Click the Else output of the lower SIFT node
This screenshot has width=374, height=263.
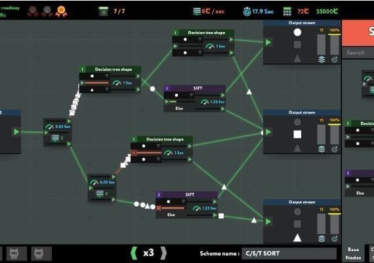tap(215, 215)
